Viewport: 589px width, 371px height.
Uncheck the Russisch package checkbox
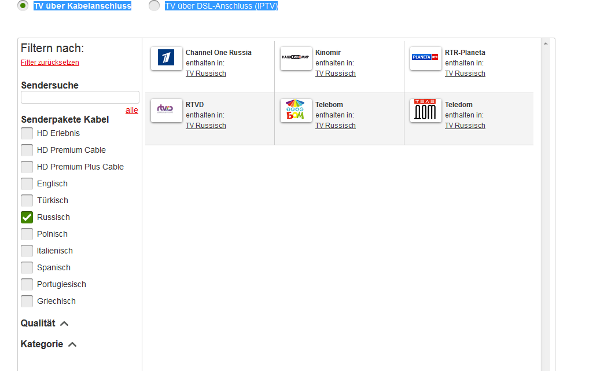click(27, 218)
